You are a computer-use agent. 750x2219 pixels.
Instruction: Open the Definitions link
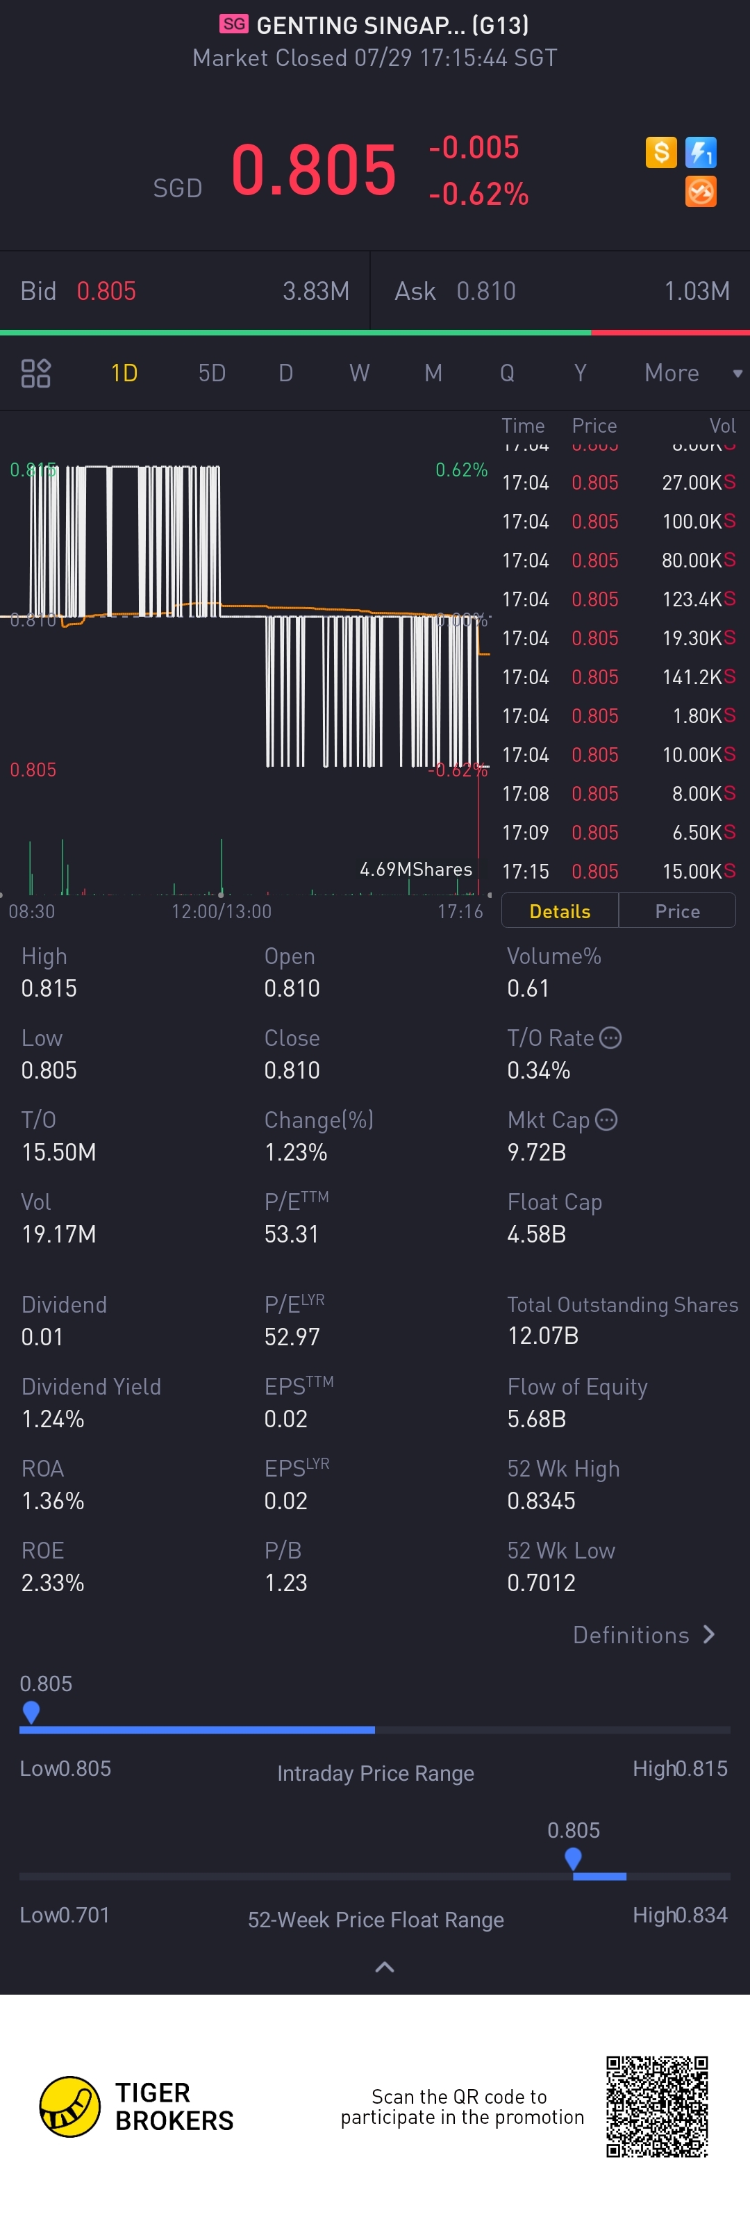pyautogui.click(x=631, y=1635)
